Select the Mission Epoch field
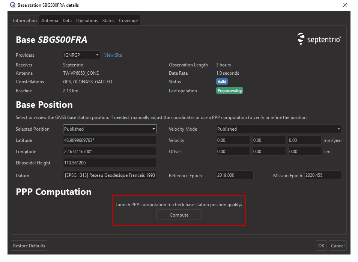 pos(323,175)
